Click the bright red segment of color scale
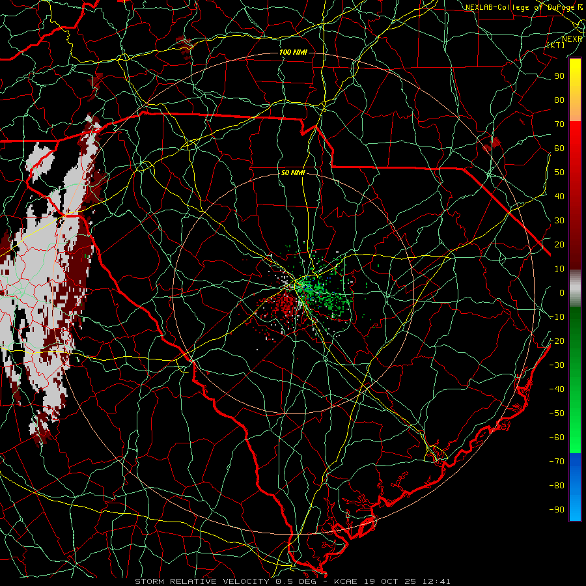The width and height of the screenshot is (586, 586). coord(575,138)
